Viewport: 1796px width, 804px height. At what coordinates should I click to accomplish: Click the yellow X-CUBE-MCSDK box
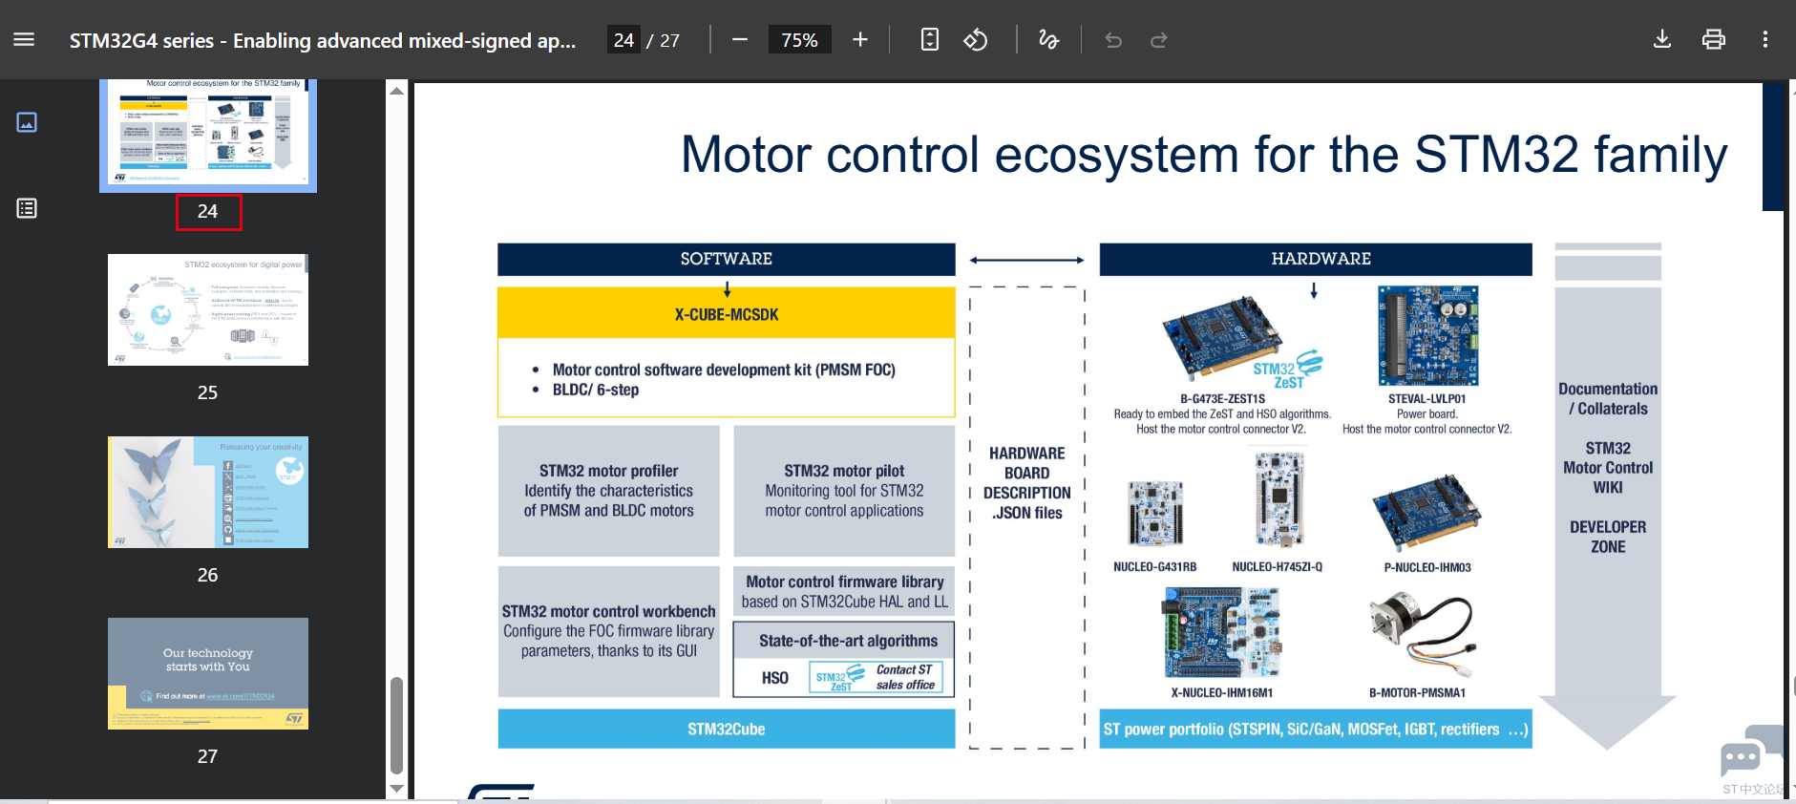[x=727, y=314]
